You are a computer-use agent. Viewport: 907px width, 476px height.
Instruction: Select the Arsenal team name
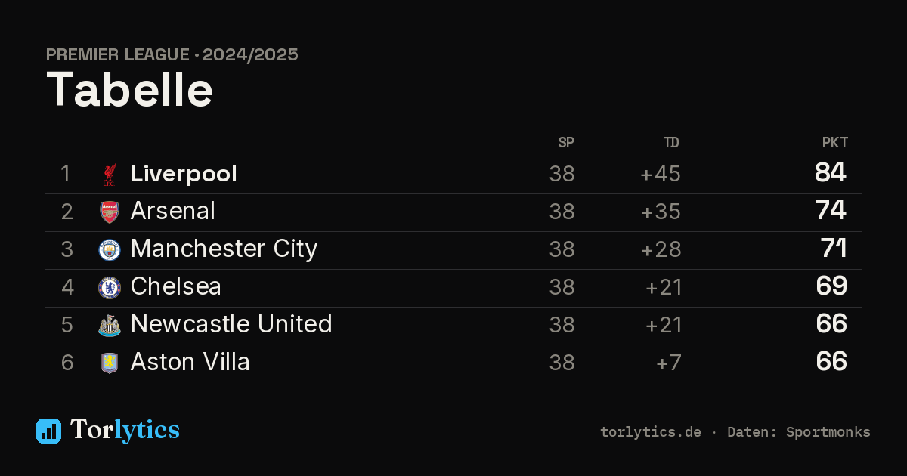coord(172,211)
